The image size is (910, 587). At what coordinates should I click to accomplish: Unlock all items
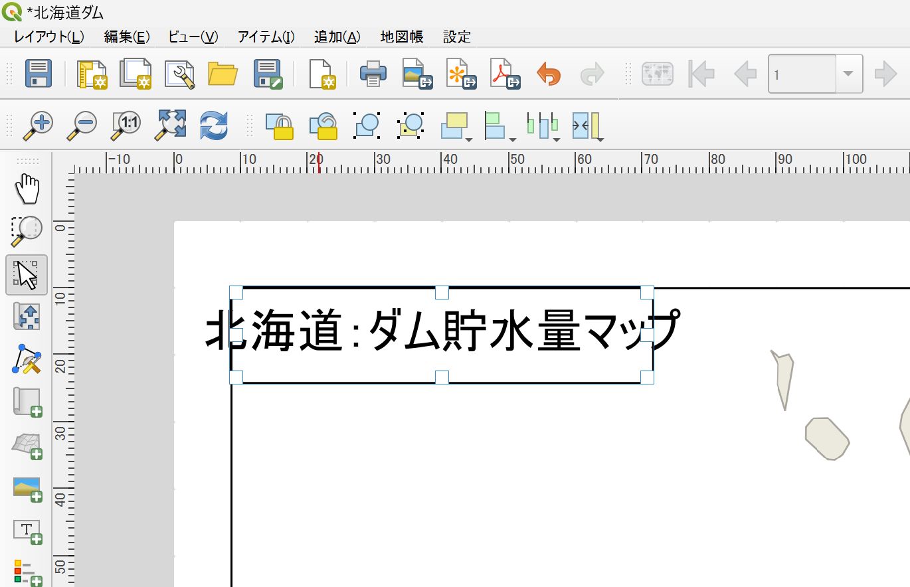[323, 126]
